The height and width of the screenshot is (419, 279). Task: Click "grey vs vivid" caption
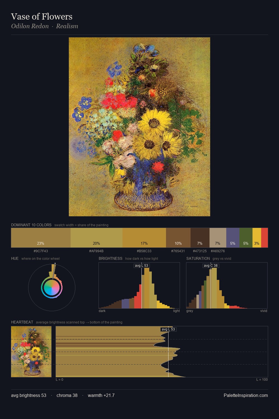click(x=222, y=259)
